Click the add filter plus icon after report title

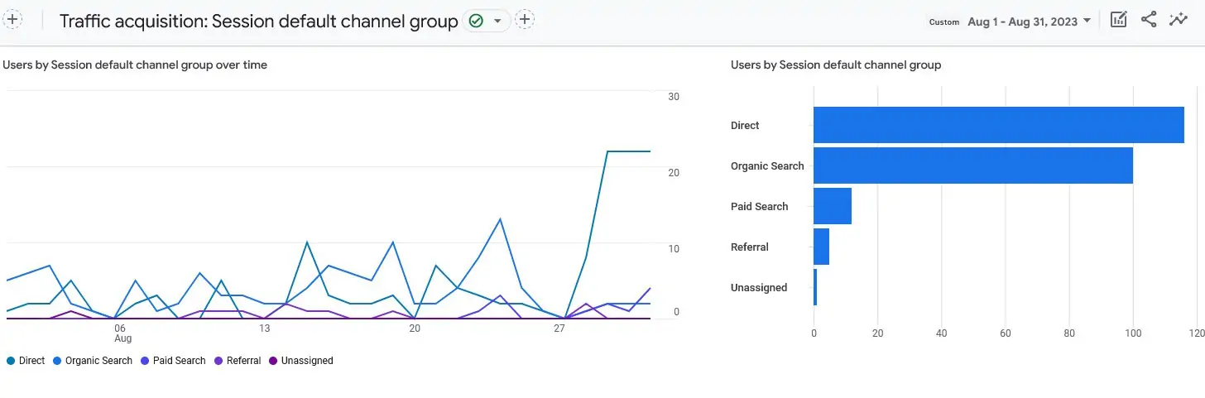point(524,20)
